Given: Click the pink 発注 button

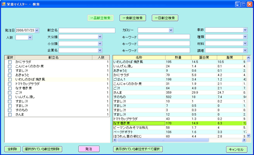Looking at the screenshot, I should (x=89, y=149).
